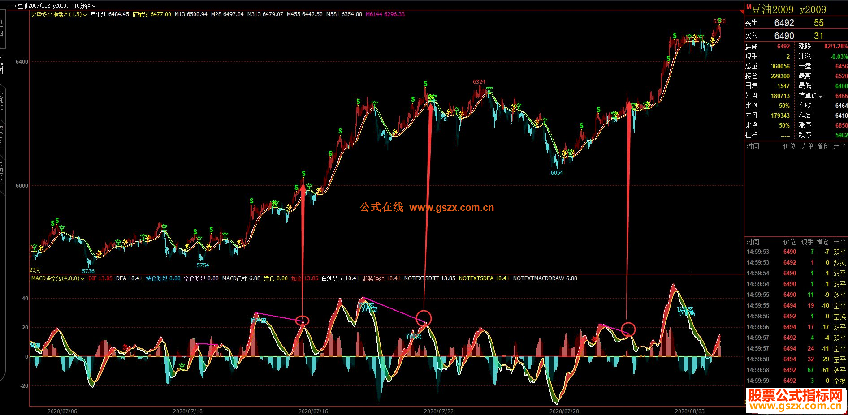Click the 现手 column header in trade list
The image size is (848, 415).
tap(807, 242)
